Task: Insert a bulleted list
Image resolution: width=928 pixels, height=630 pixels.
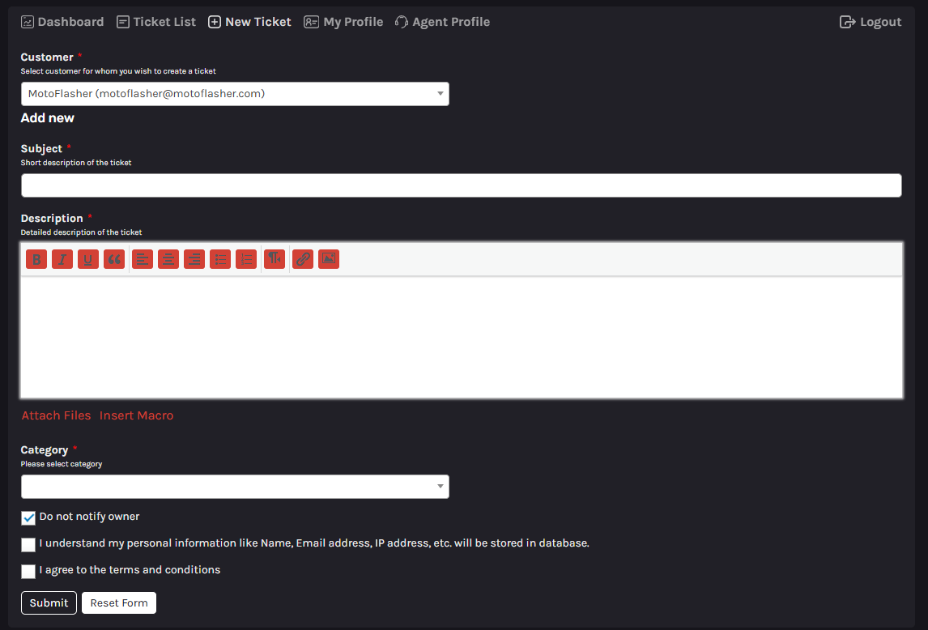Action: click(220, 259)
